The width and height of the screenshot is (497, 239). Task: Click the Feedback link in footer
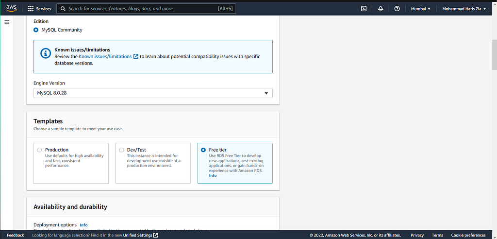[15, 235]
